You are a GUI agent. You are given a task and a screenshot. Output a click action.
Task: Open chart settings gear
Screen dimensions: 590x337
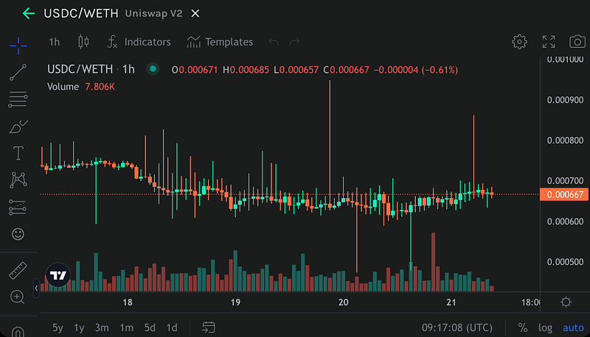[519, 42]
